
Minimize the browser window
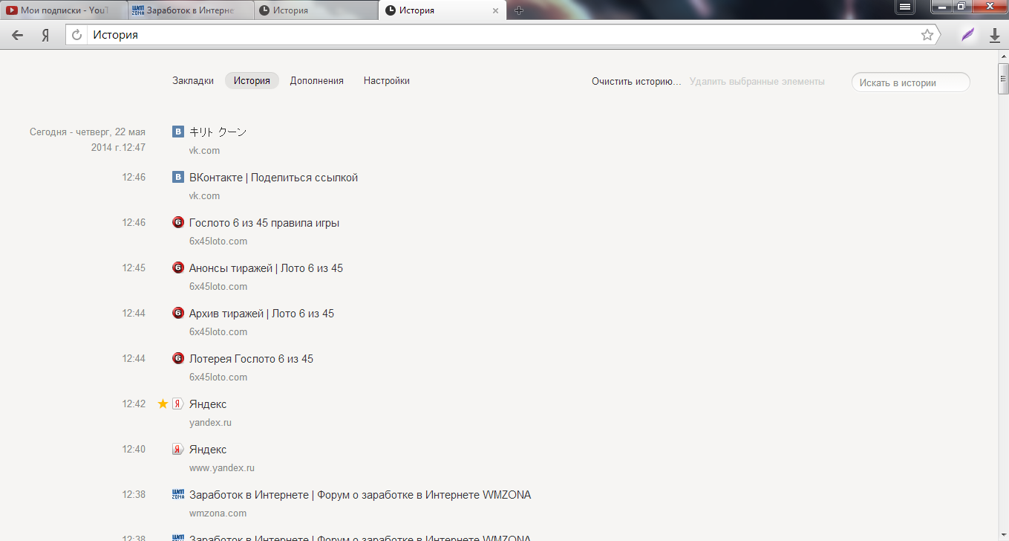[x=942, y=6]
